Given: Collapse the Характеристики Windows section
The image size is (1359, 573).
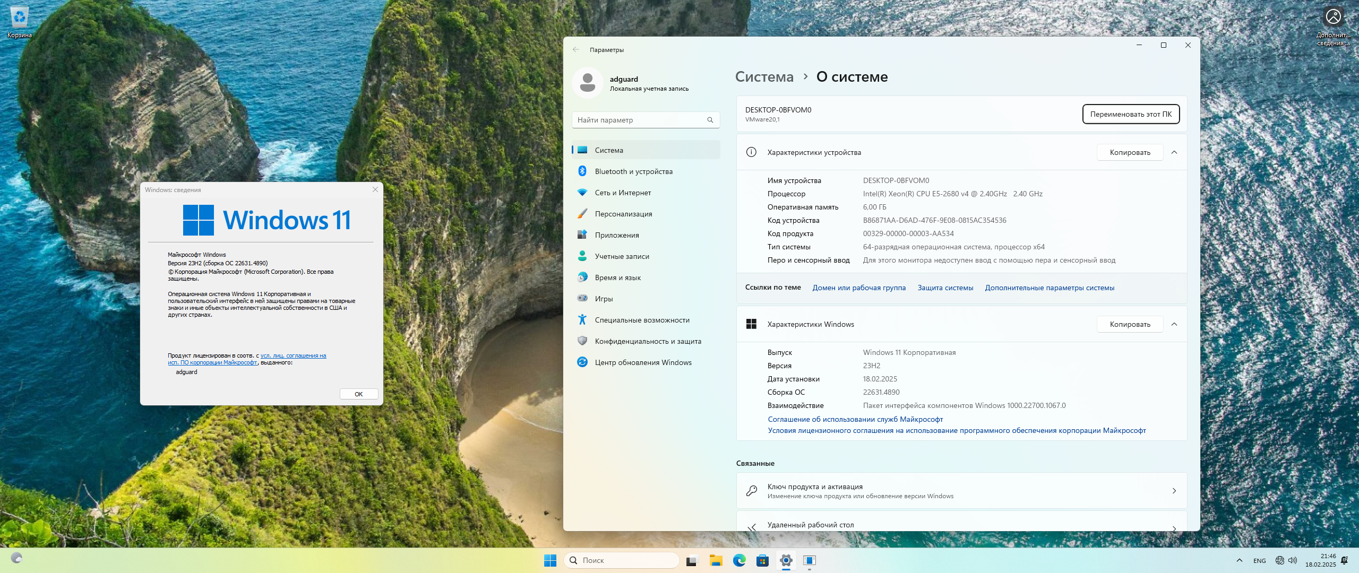Looking at the screenshot, I should (x=1174, y=324).
